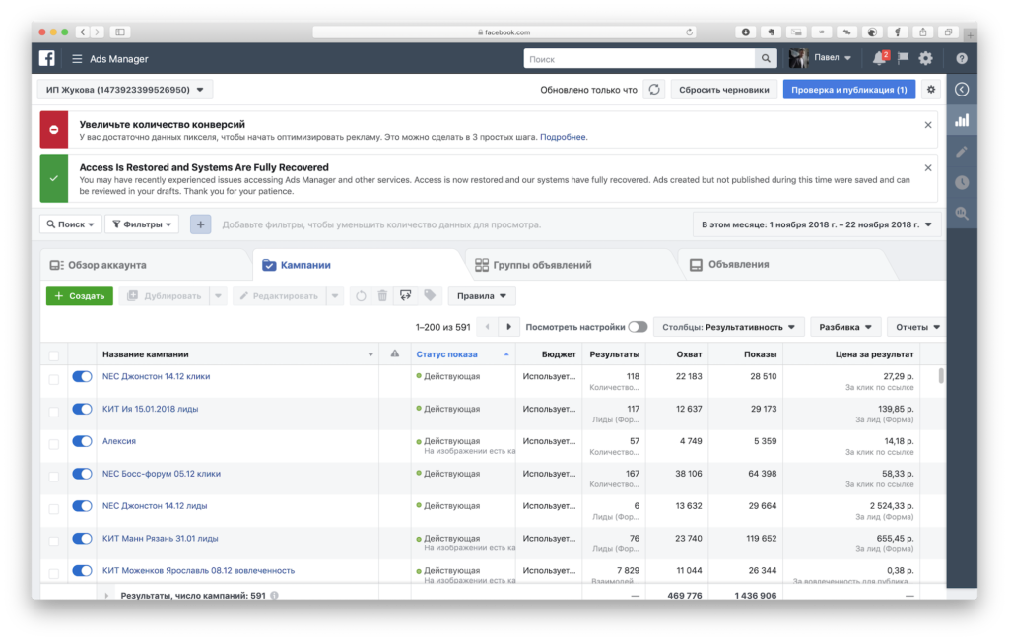Click the export/import icon in toolbar

405,295
